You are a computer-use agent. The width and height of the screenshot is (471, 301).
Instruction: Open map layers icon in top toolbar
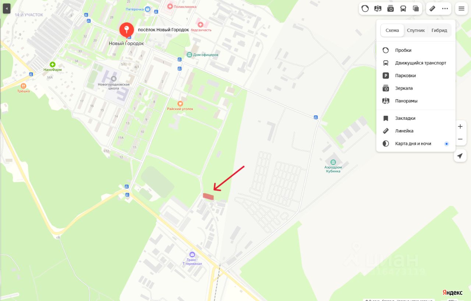416,8
